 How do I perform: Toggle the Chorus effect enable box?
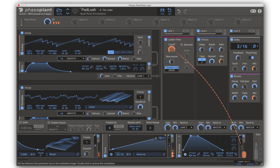(199, 39)
